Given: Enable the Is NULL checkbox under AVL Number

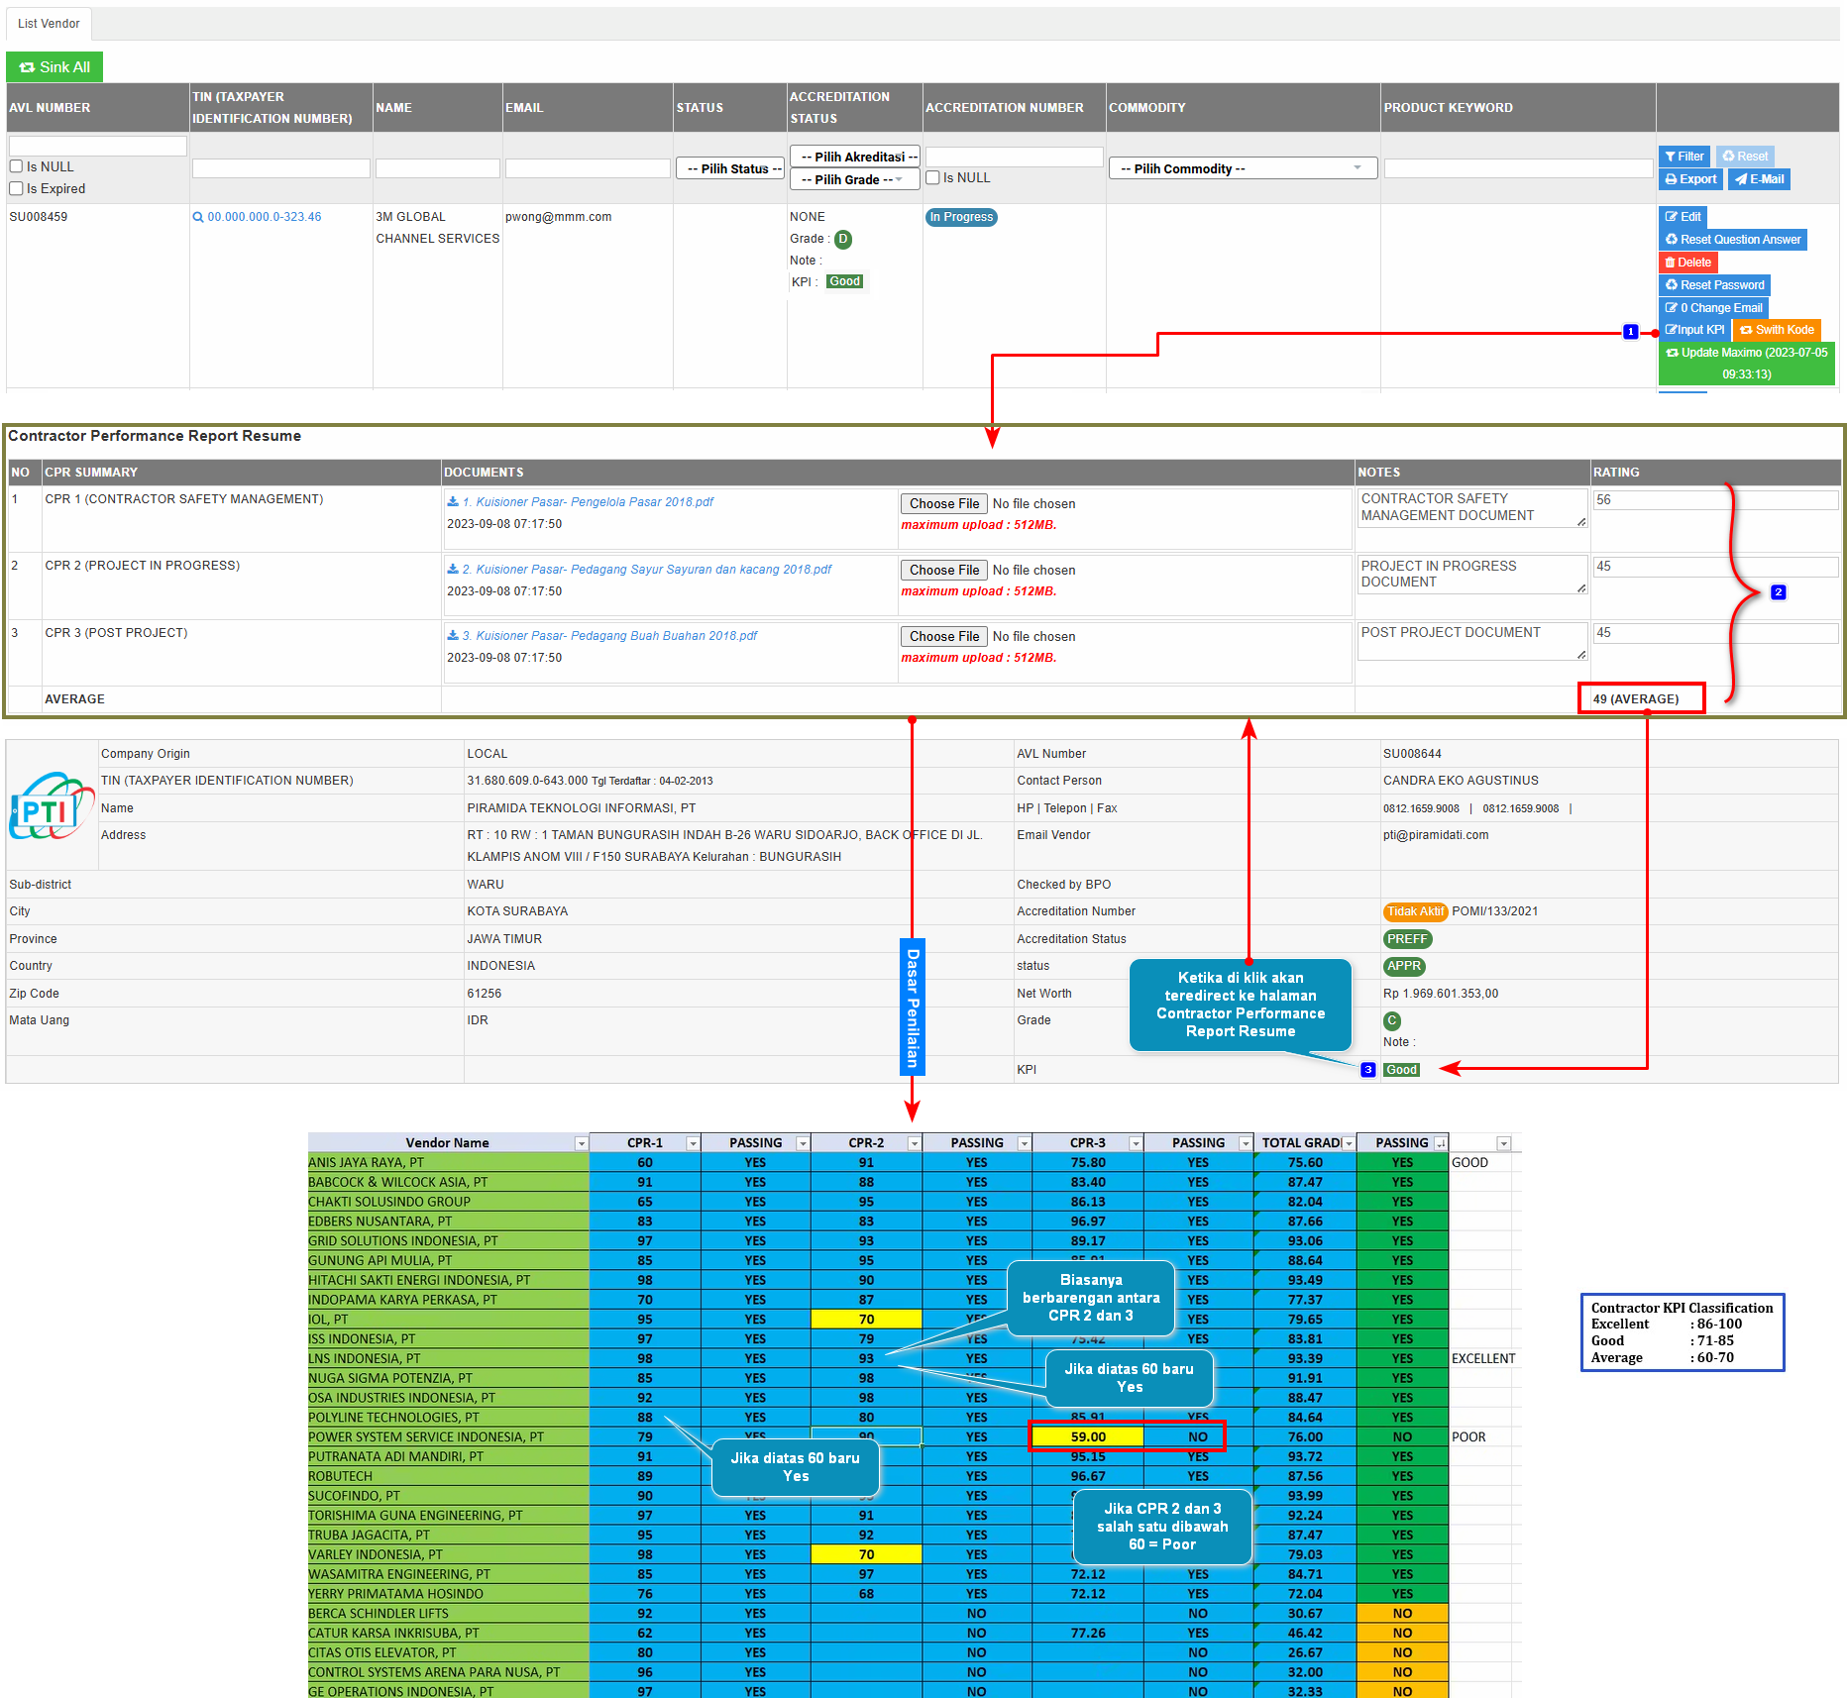Looking at the screenshot, I should 17,166.
